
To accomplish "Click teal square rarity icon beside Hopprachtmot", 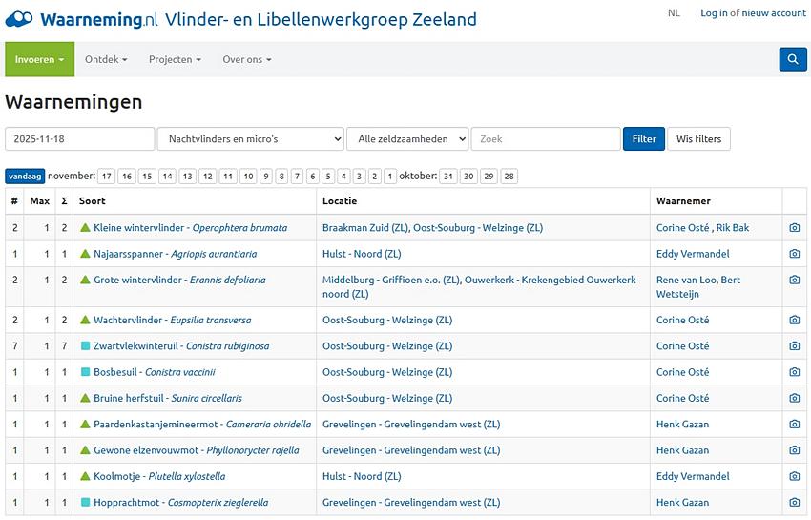I will pos(85,502).
